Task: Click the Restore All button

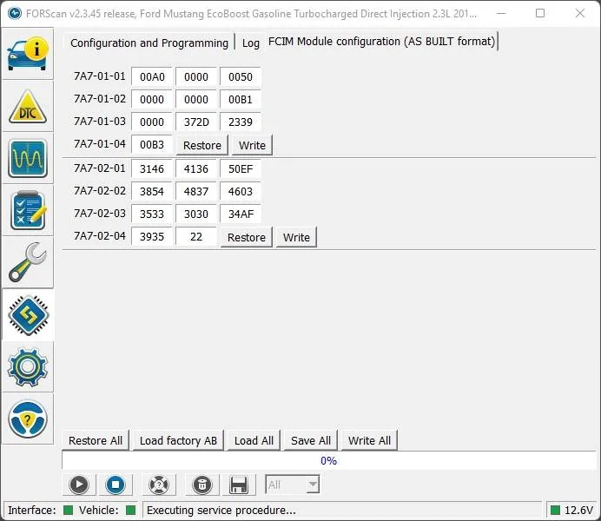Action: coord(96,440)
